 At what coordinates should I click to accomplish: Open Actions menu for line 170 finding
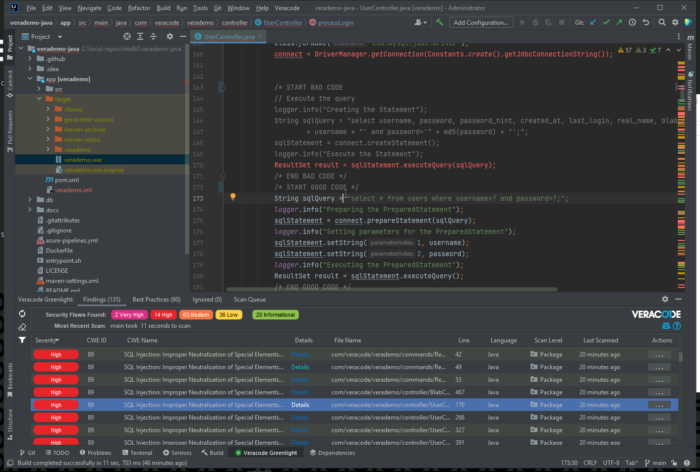(x=659, y=405)
